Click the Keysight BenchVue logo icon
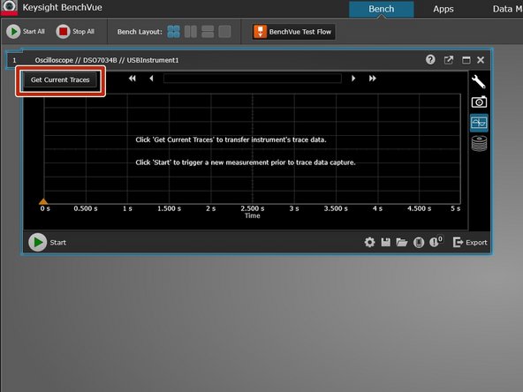Image resolution: width=523 pixels, height=392 pixels. tap(9, 7)
